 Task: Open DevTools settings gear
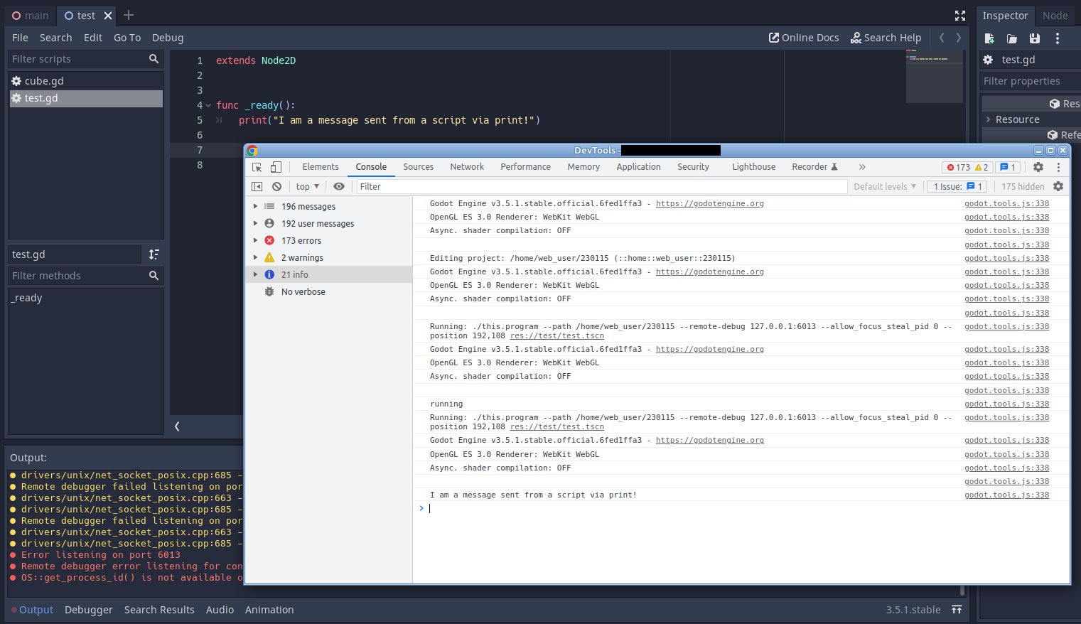click(1038, 167)
